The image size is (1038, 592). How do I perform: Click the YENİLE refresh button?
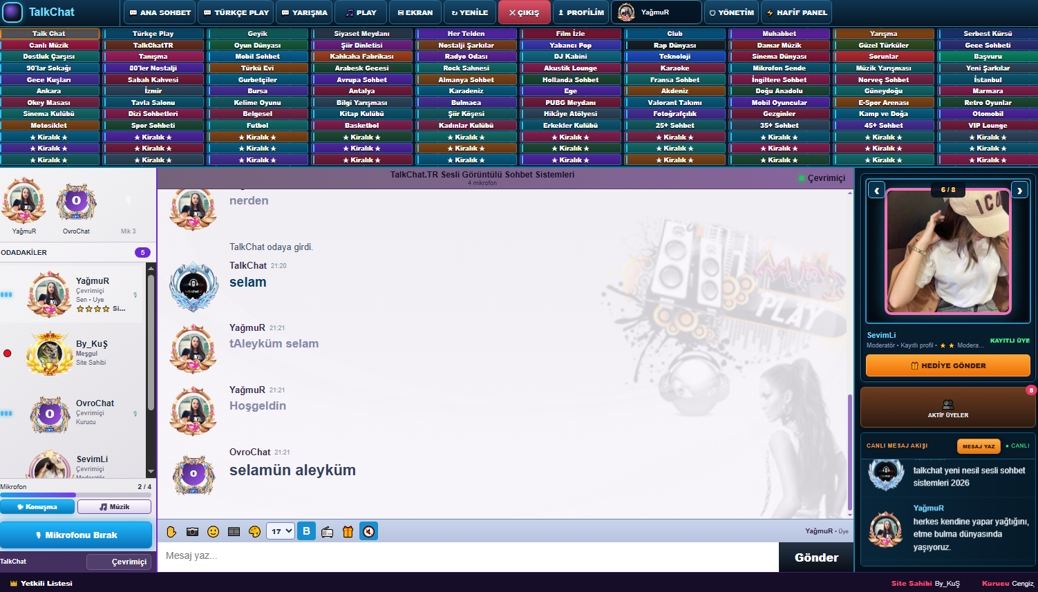(x=470, y=12)
